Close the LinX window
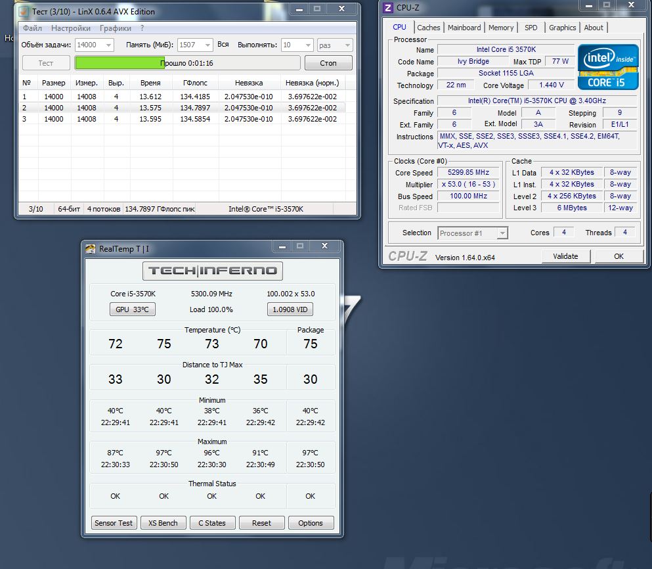The height and width of the screenshot is (569, 652). click(341, 9)
